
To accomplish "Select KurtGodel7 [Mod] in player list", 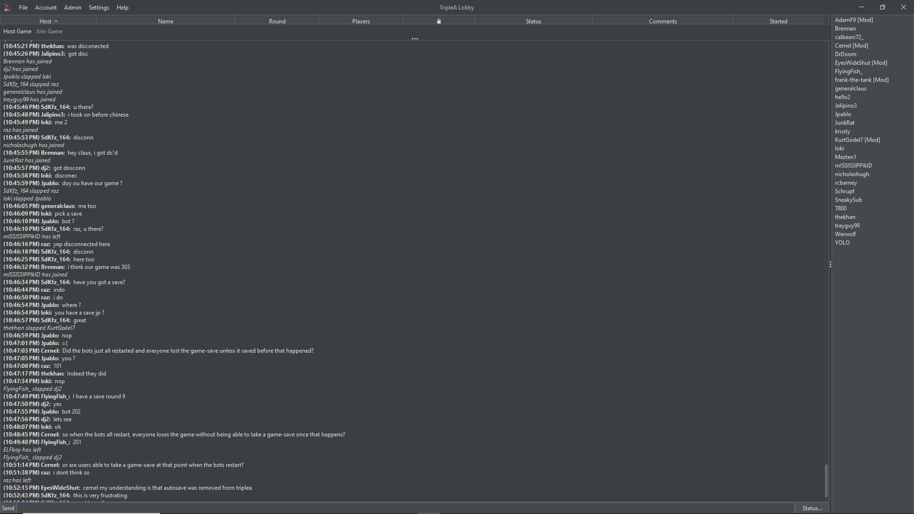I will pyautogui.click(x=857, y=140).
